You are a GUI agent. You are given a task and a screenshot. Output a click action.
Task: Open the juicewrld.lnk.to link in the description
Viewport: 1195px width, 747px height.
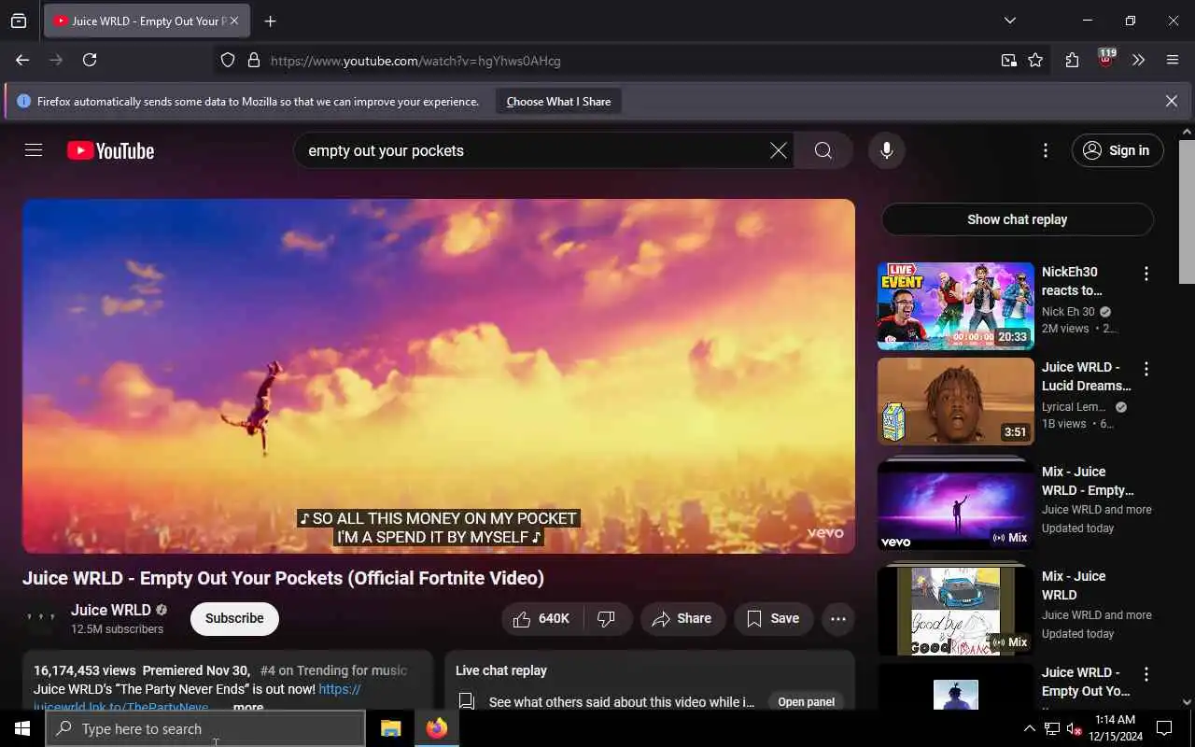click(x=120, y=707)
